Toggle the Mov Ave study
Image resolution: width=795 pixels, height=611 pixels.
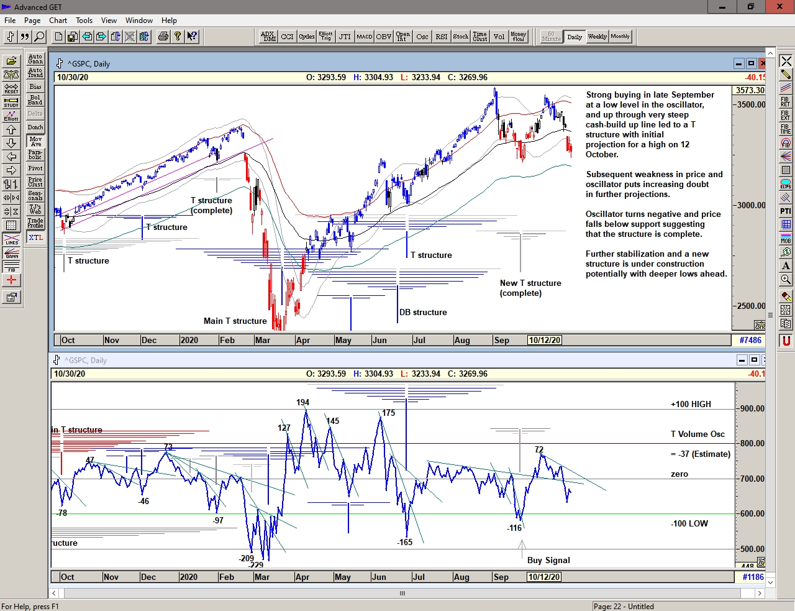[35, 141]
